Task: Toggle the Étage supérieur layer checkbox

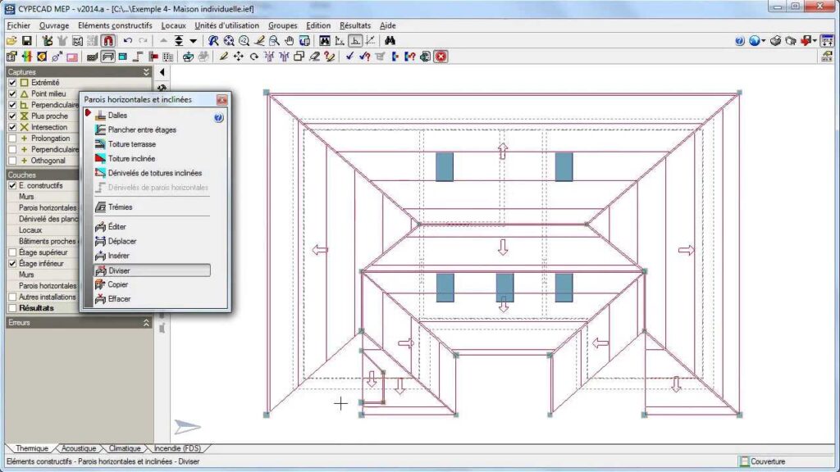Action: coord(12,252)
